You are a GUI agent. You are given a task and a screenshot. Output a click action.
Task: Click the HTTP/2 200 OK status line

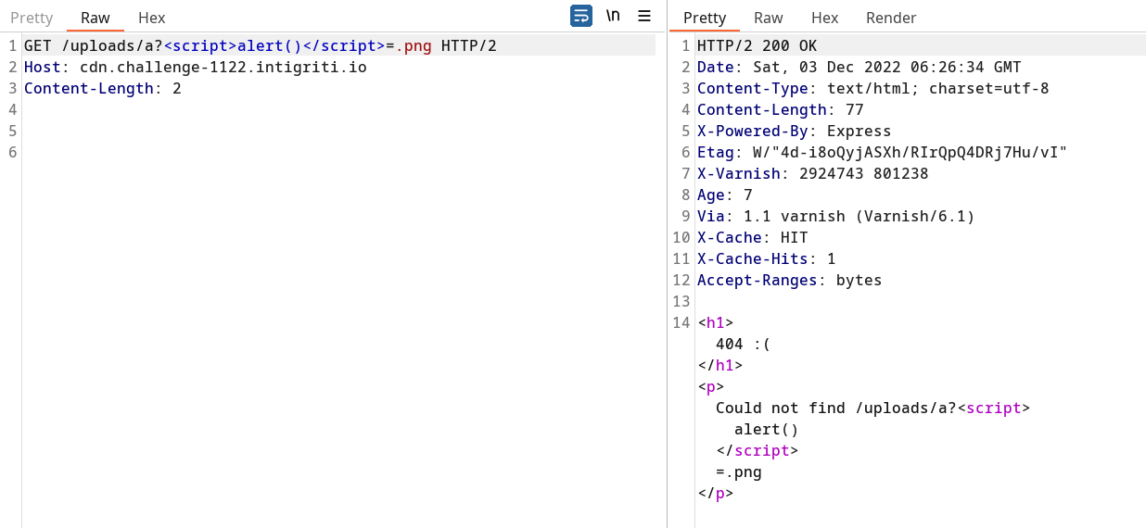click(x=758, y=45)
